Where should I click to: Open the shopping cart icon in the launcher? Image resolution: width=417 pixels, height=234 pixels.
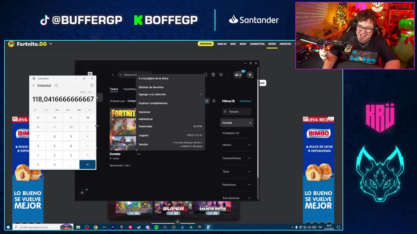click(221, 75)
